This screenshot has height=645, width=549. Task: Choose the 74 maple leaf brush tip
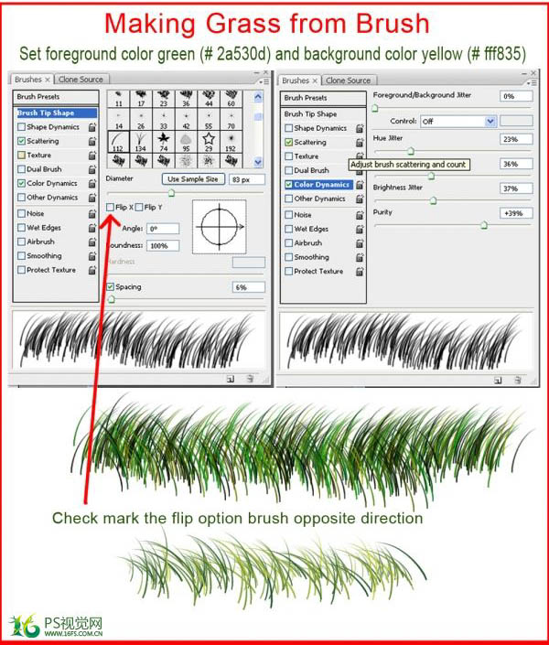pos(164,142)
